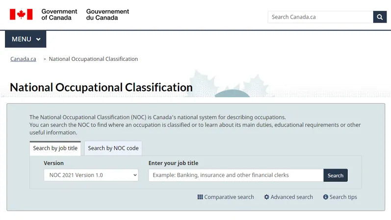This screenshot has height=220, width=391.
Task: Click the Search tips info icon
Action: coord(325,197)
